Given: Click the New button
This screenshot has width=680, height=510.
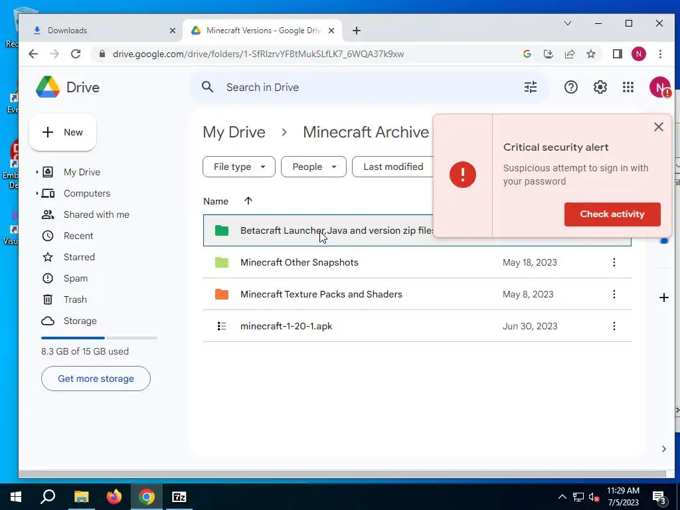Looking at the screenshot, I should coord(63,132).
